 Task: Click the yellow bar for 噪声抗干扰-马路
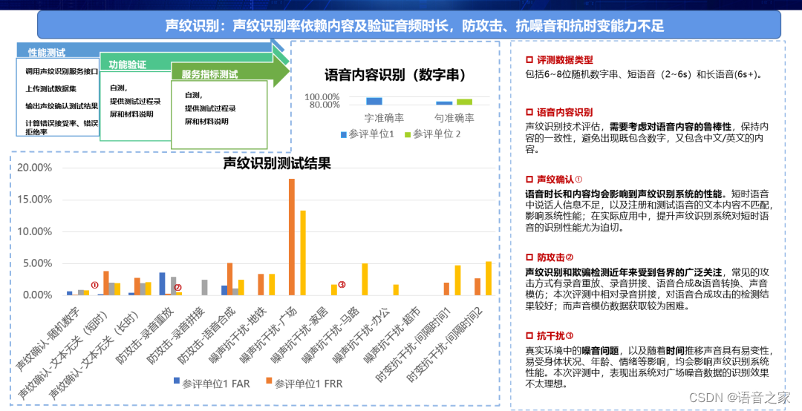pyautogui.click(x=365, y=279)
